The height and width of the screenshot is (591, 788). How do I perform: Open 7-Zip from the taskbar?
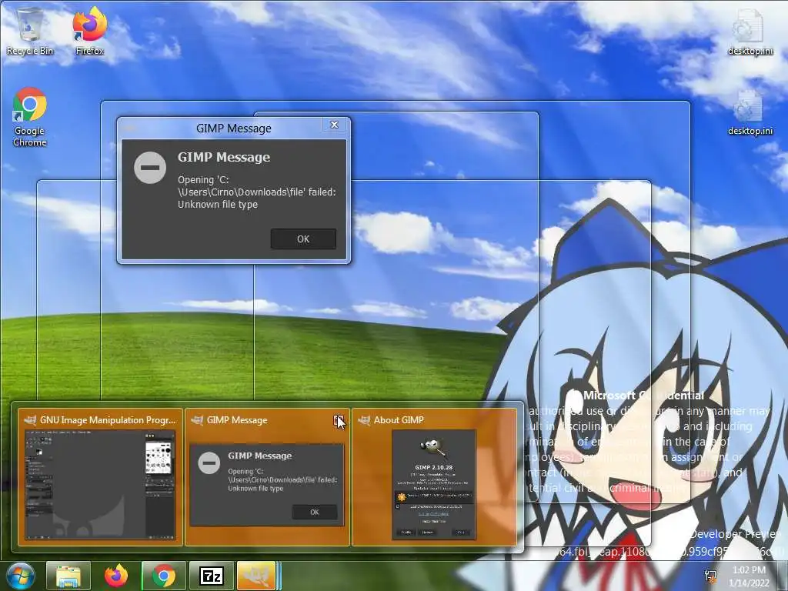(x=212, y=576)
